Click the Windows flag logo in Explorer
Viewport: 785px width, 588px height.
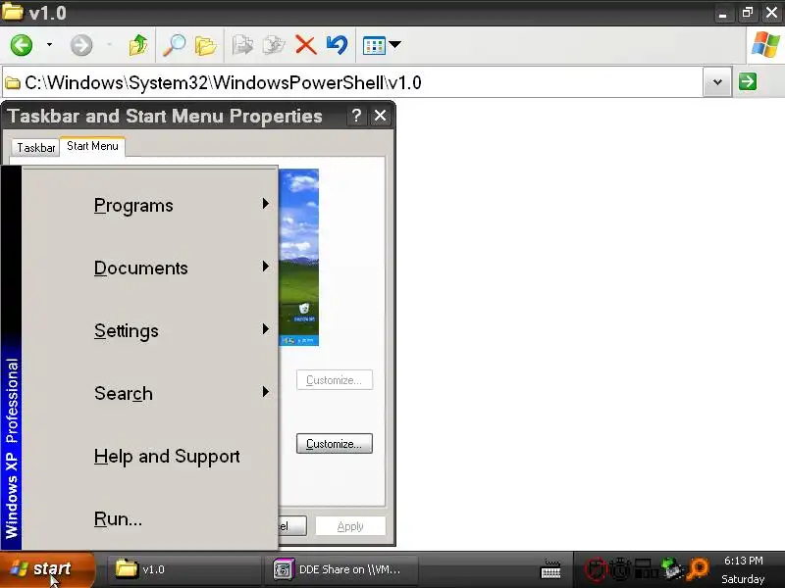[x=765, y=44]
